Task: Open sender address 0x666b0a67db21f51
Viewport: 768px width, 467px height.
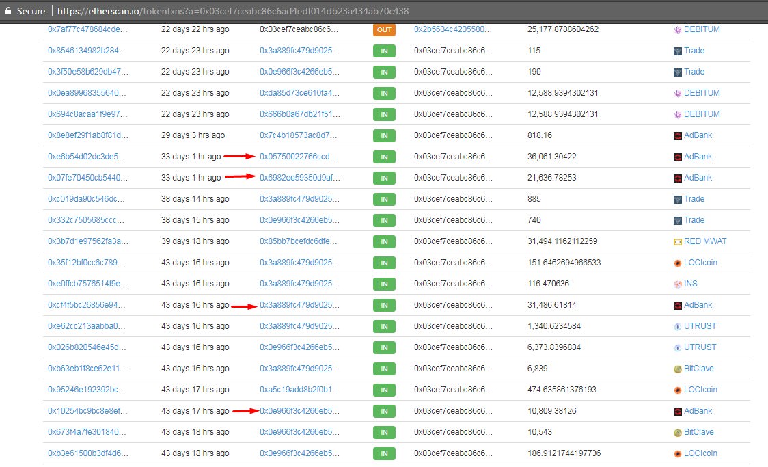Action: (300, 114)
